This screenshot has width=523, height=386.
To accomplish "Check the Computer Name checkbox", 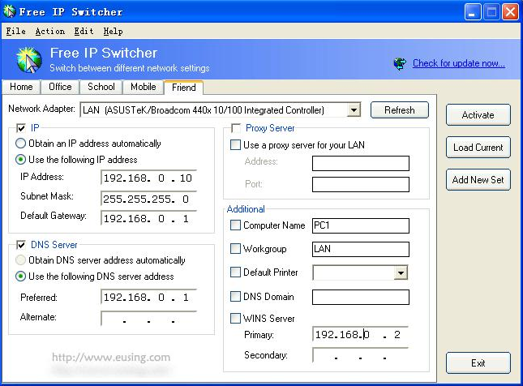I will click(235, 225).
